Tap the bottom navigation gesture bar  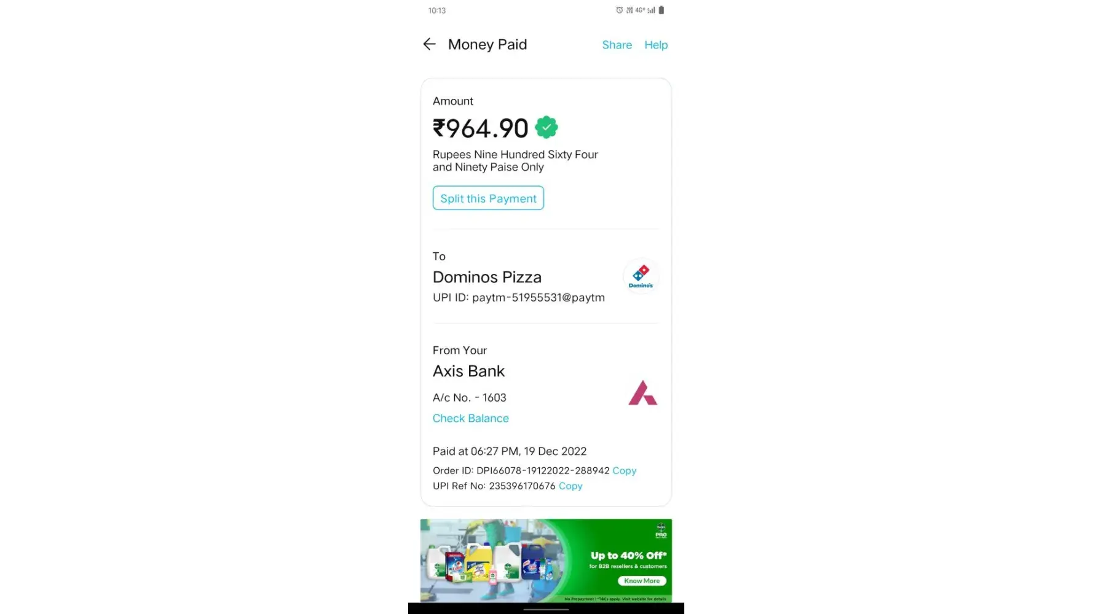coord(546,610)
